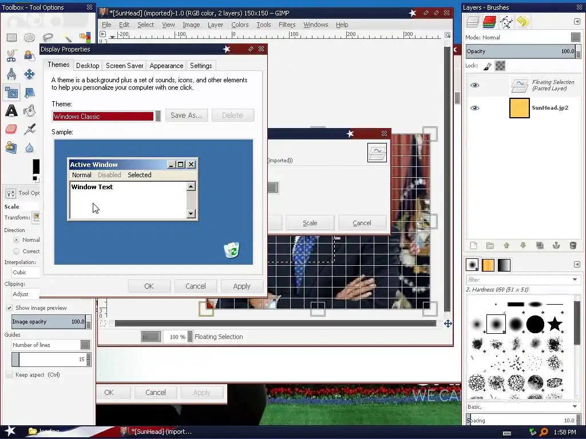586x439 pixels.
Task: Switch to Settings tab
Action: pyautogui.click(x=201, y=66)
